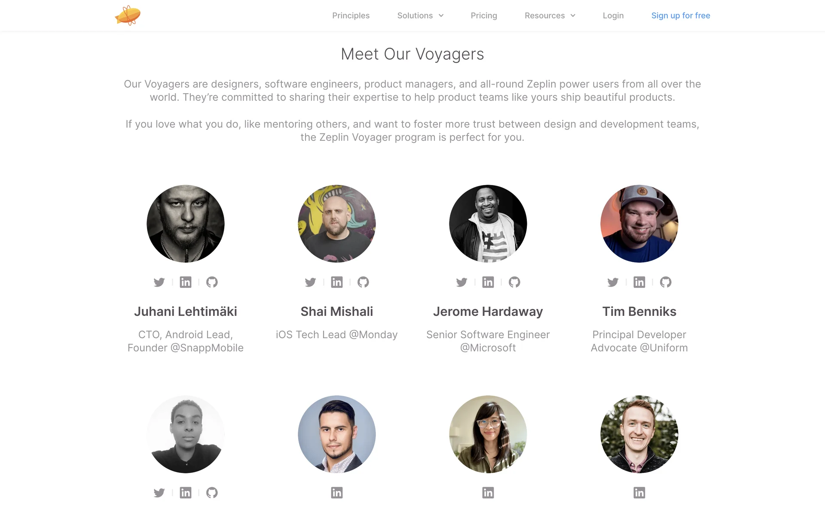Open Jerome Hardaway's LinkedIn icon
The image size is (825, 515).
[488, 282]
